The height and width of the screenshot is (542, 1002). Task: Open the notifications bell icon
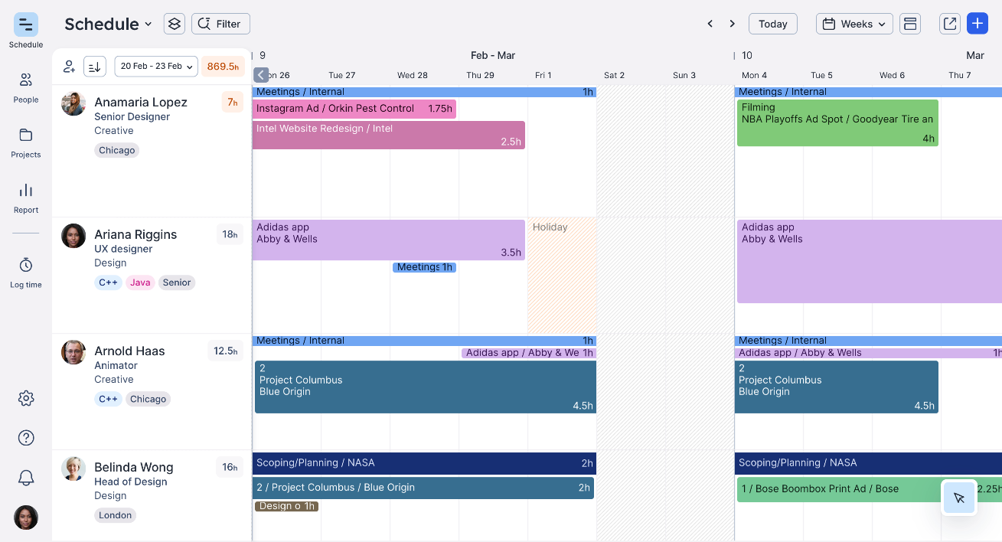[25, 478]
